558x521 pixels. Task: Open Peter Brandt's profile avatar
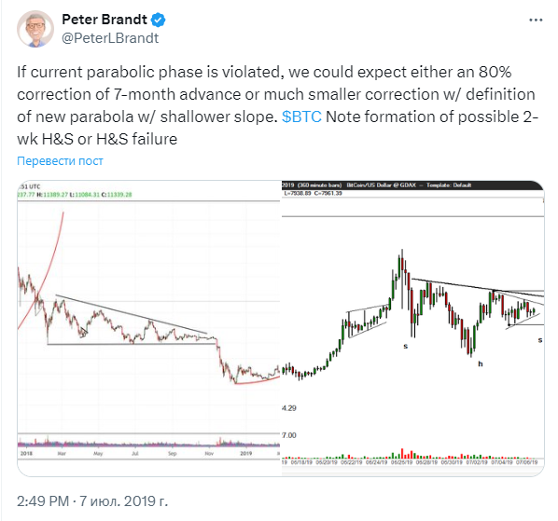(35, 29)
